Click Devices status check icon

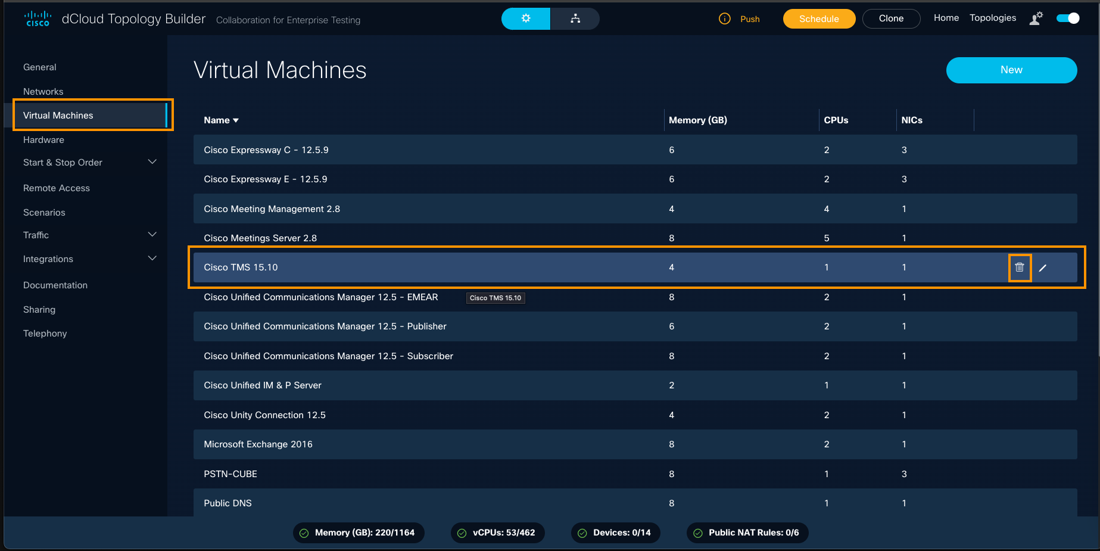[x=582, y=533]
